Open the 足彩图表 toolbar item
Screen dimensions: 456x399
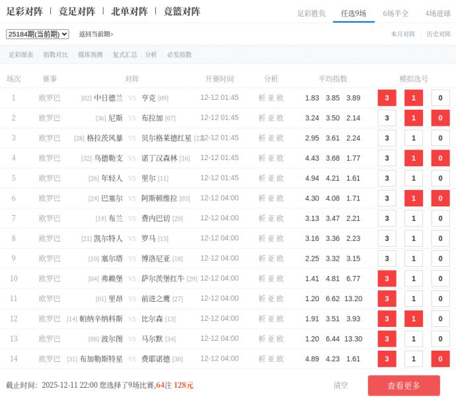(x=21, y=55)
